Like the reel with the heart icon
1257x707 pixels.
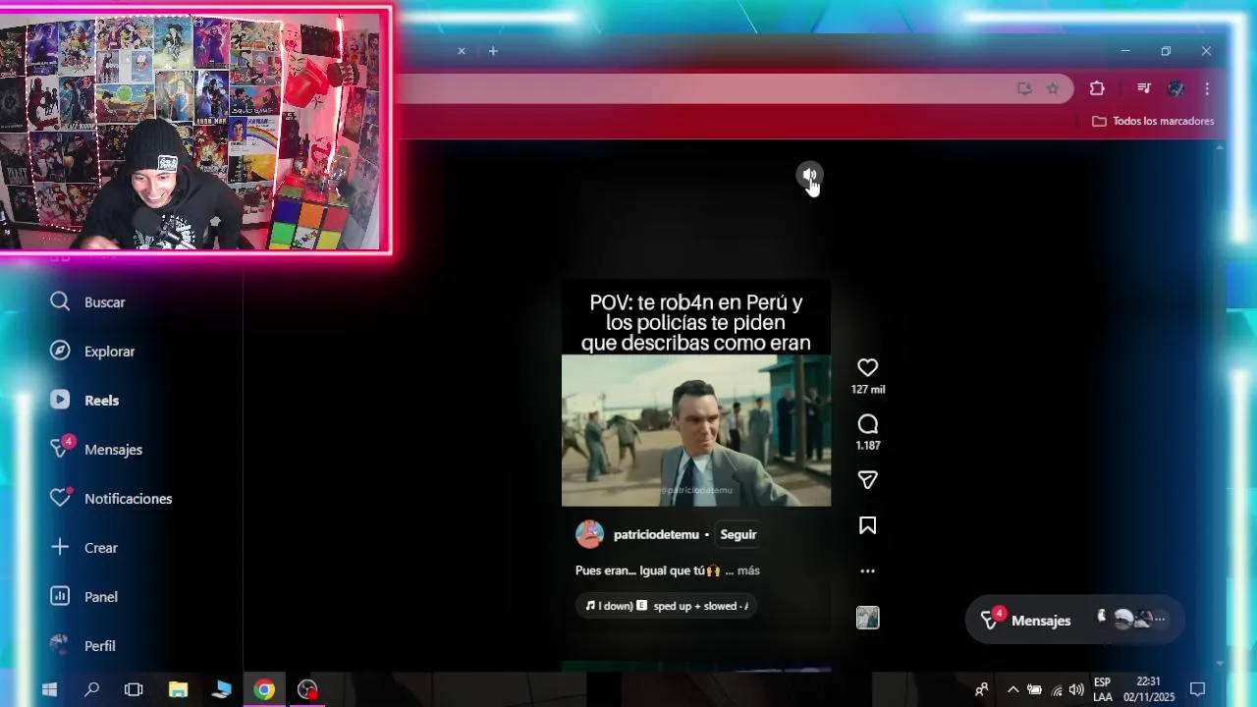click(x=867, y=367)
